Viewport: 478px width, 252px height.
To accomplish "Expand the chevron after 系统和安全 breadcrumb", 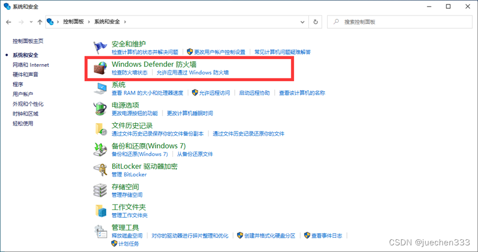I will click(x=125, y=22).
